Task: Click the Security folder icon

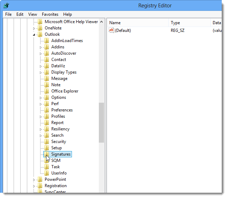Action: (x=46, y=142)
